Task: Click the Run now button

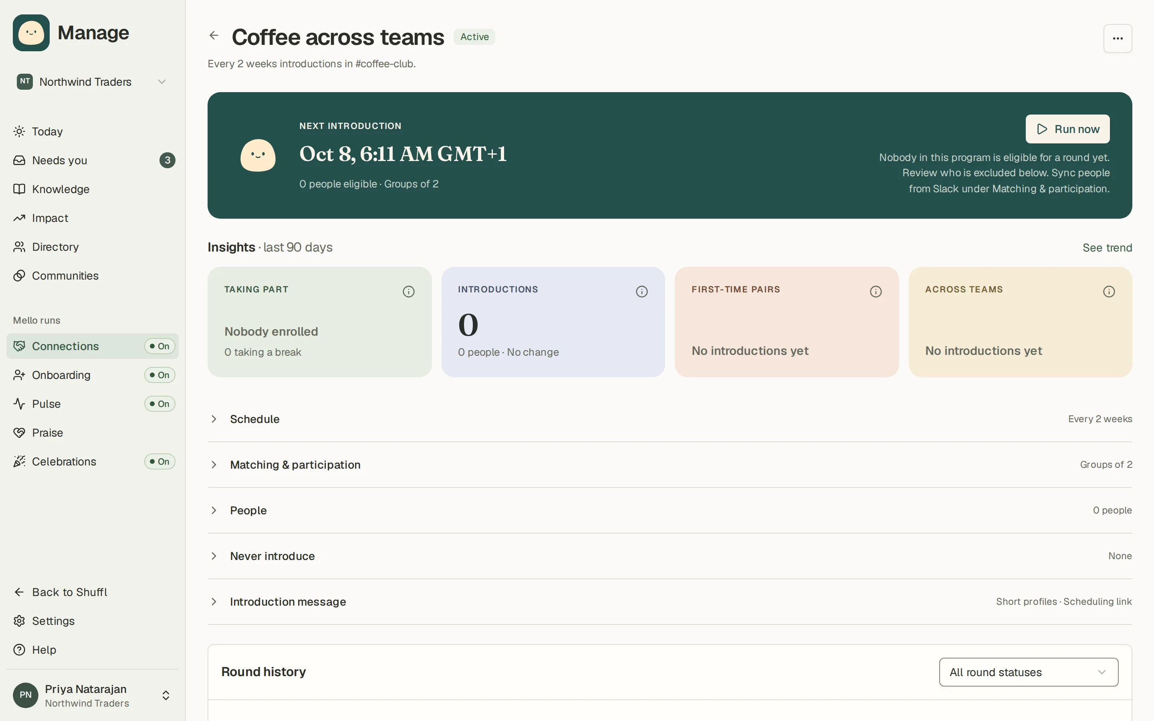Action: [x=1068, y=129]
